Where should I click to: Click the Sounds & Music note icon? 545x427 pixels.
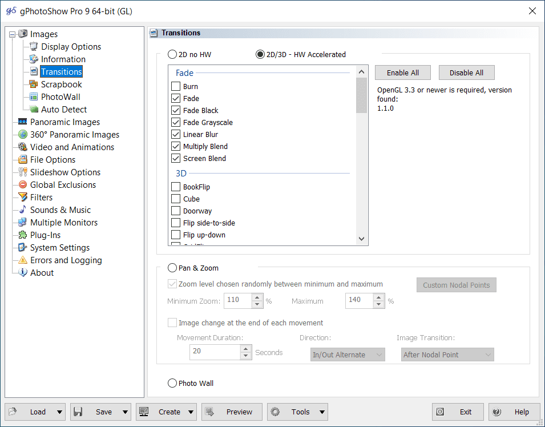click(23, 210)
